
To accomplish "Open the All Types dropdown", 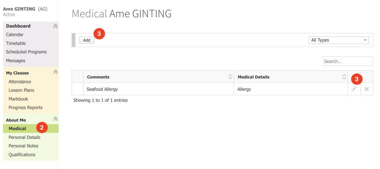I will 339,40.
